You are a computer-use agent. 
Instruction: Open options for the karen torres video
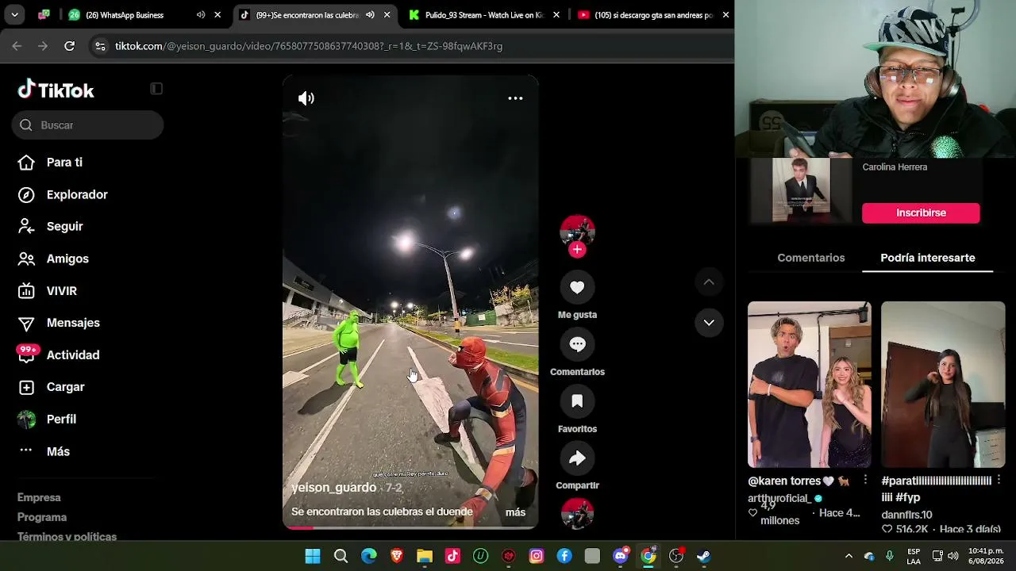click(x=865, y=481)
